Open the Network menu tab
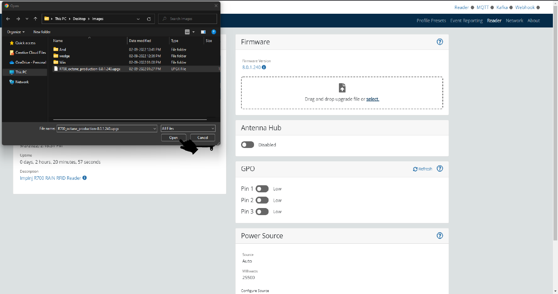Viewport: 558px width, 294px height. (x=514, y=21)
